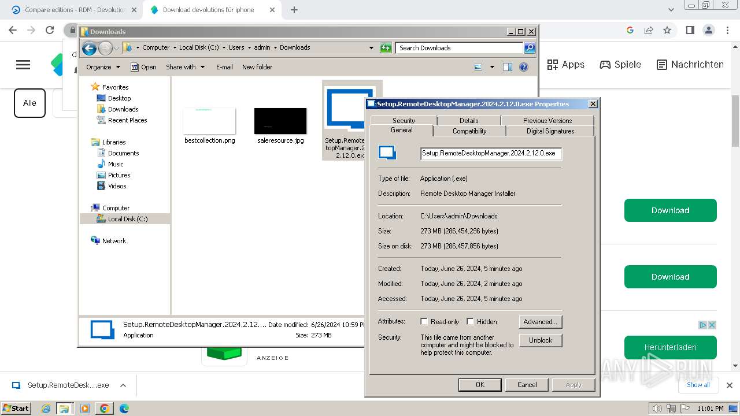Click Advanced... attributes button
Viewport: 740px width, 416px height.
pos(541,322)
